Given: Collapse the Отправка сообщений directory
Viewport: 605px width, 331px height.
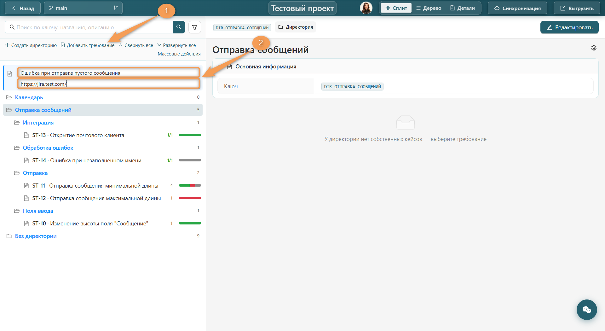Looking at the screenshot, I should 9,110.
